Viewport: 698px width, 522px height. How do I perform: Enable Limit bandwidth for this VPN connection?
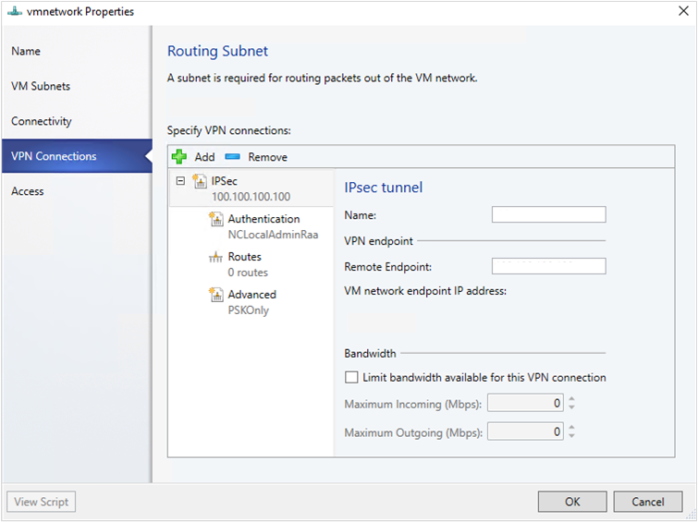pos(351,377)
